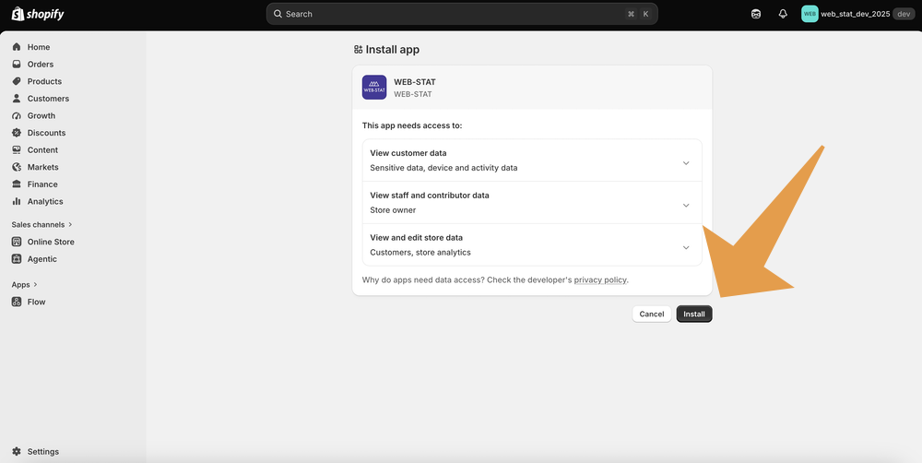
Task: Click the K shortcut key badge
Action: pos(645,14)
